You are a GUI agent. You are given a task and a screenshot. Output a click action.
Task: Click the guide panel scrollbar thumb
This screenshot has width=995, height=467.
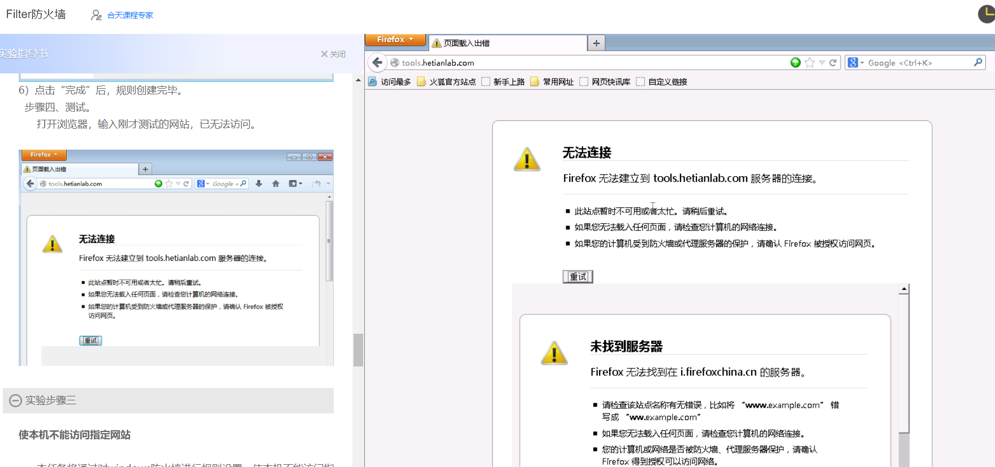click(358, 350)
